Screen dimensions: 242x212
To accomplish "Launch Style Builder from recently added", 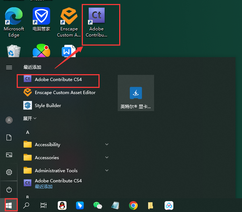I will point(42,106).
